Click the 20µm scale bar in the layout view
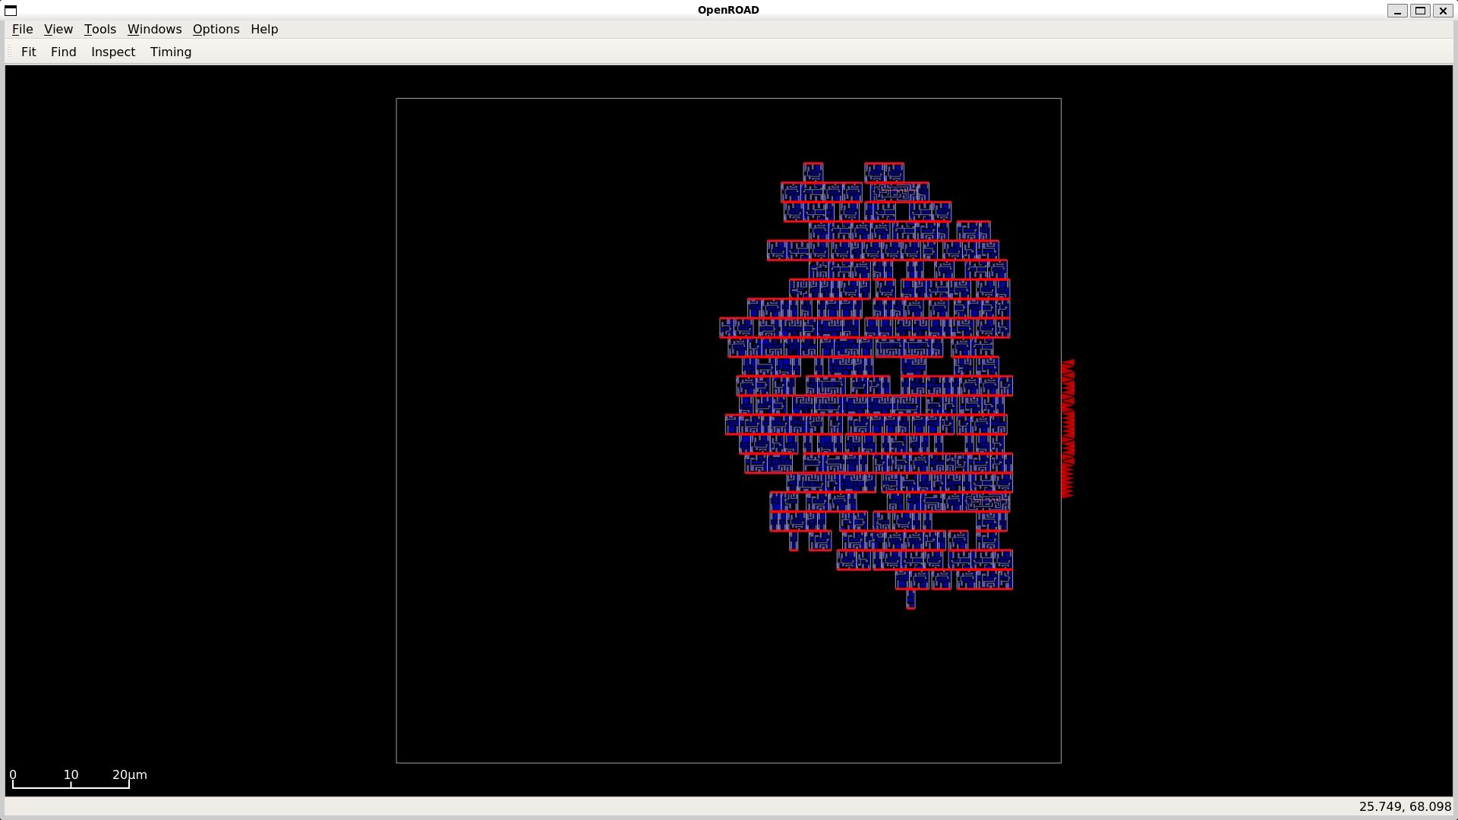The image size is (1458, 820). [71, 784]
